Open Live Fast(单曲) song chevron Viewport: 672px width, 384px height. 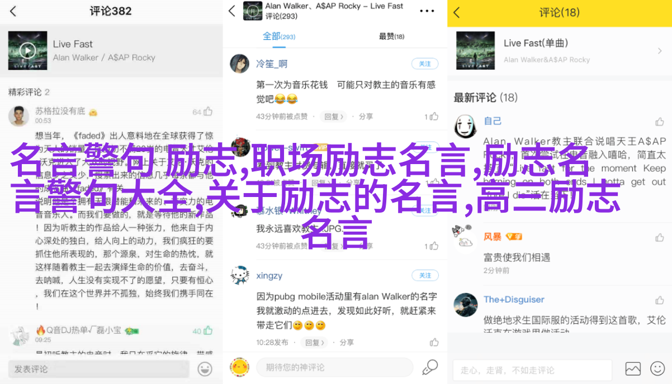coord(660,50)
